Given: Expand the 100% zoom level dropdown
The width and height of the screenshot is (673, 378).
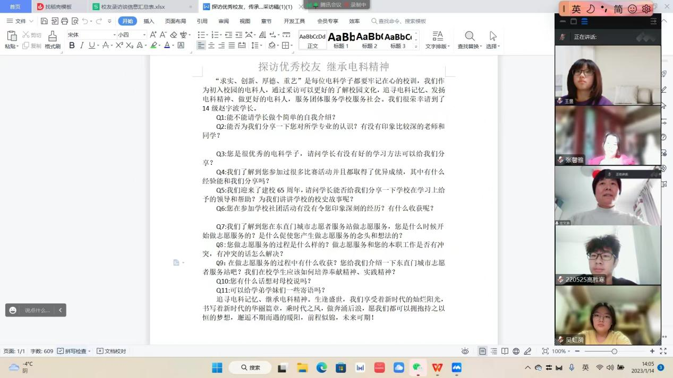Looking at the screenshot, I should coord(568,351).
